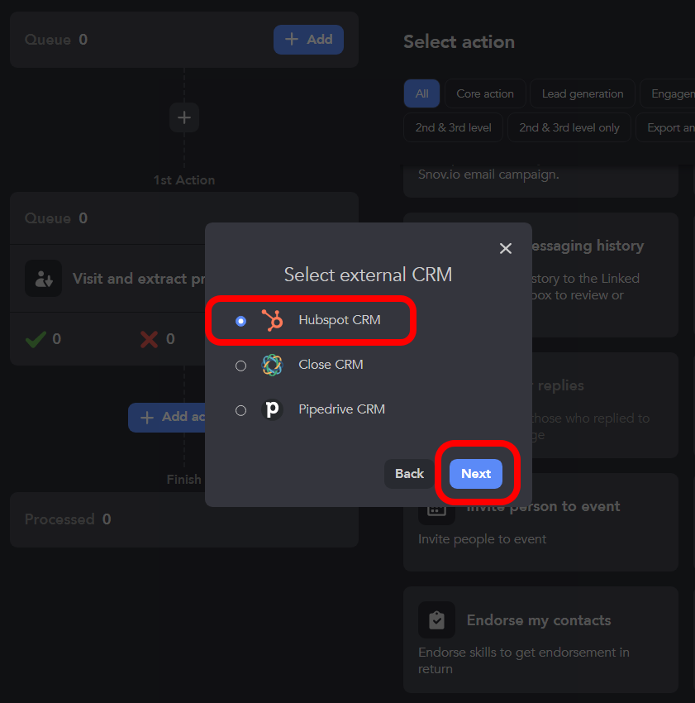The image size is (695, 703).
Task: Select the All filter tab
Action: [421, 93]
